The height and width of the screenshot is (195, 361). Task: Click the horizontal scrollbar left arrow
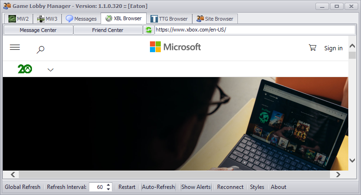[13, 174]
